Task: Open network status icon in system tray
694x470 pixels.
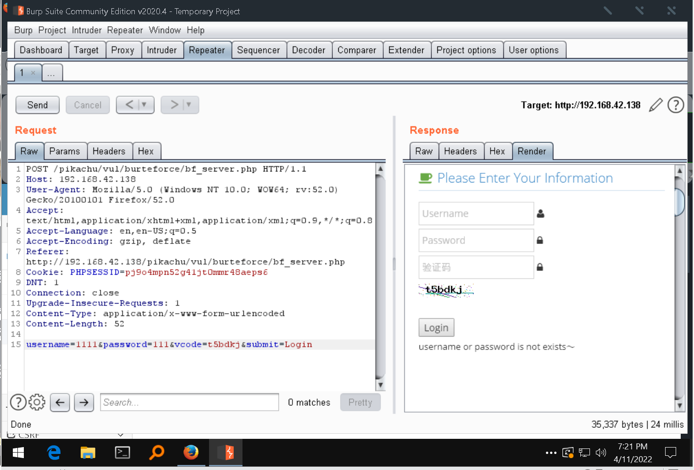Action: tap(584, 453)
